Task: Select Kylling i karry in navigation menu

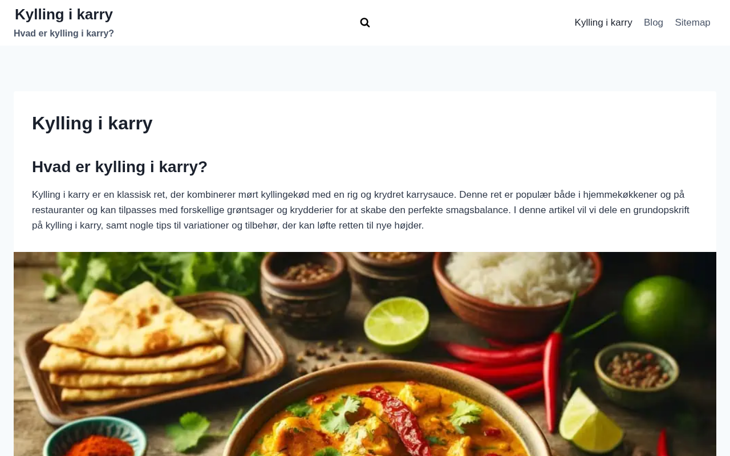Action: coord(603,23)
